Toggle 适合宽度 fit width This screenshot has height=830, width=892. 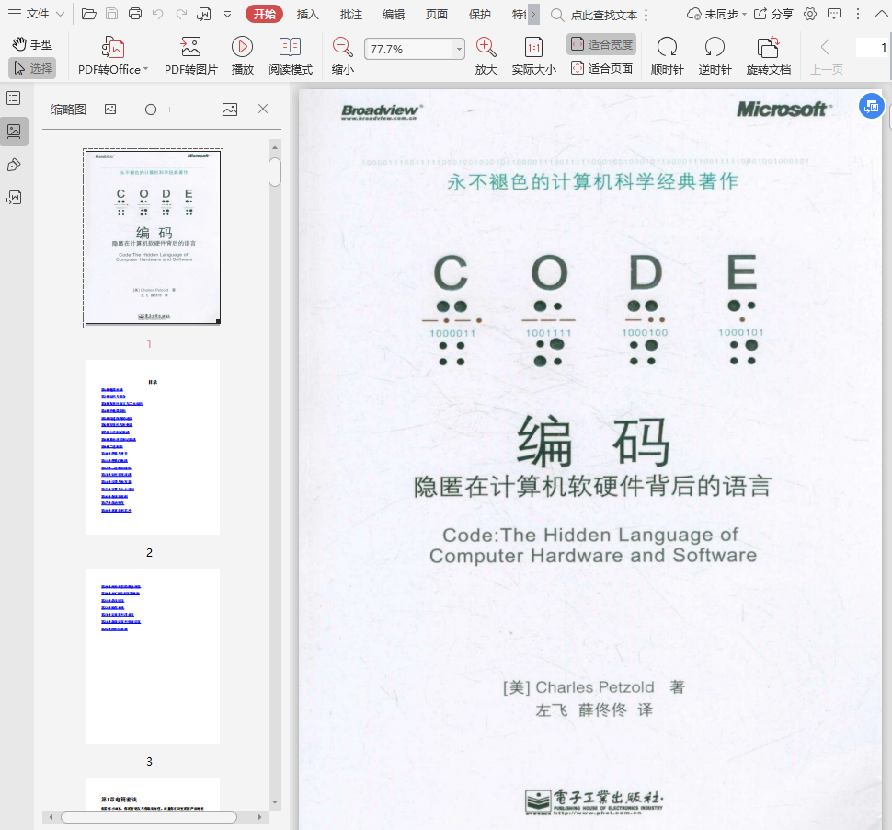coord(601,44)
